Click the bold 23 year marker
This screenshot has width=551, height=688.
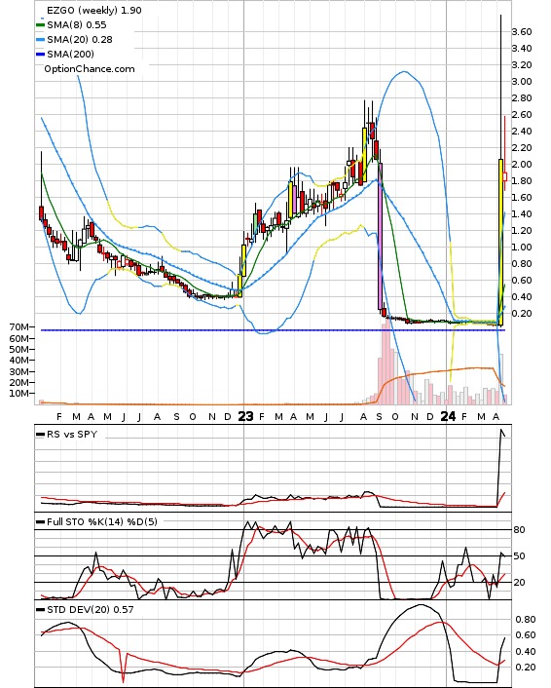[245, 416]
